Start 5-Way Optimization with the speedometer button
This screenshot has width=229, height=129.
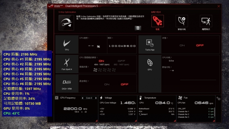coord(66,23)
